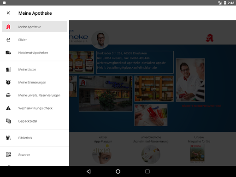This screenshot has width=236, height=177.
Task: Tap the red Apotheken-A logo in header
Action: coord(210,38)
